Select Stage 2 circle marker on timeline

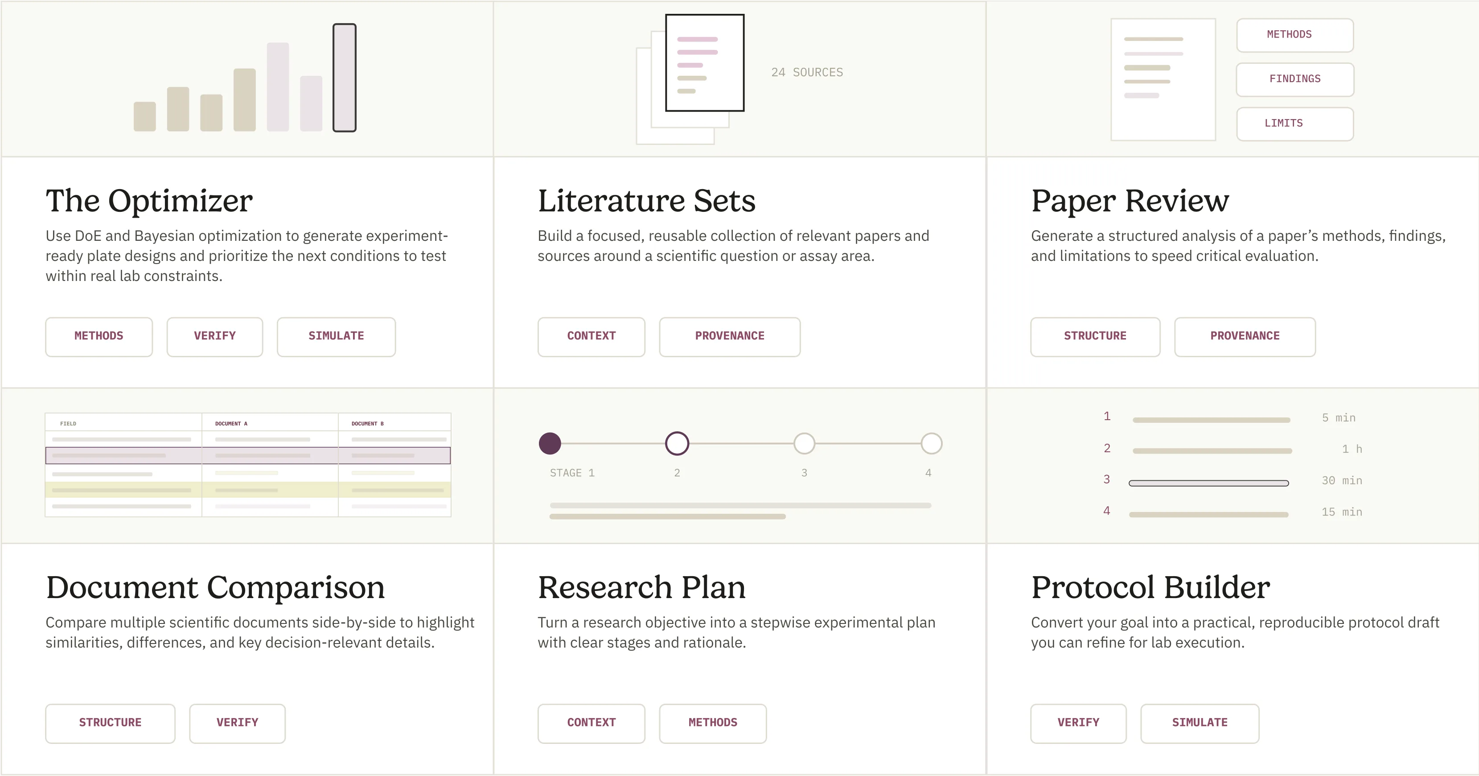click(x=677, y=443)
